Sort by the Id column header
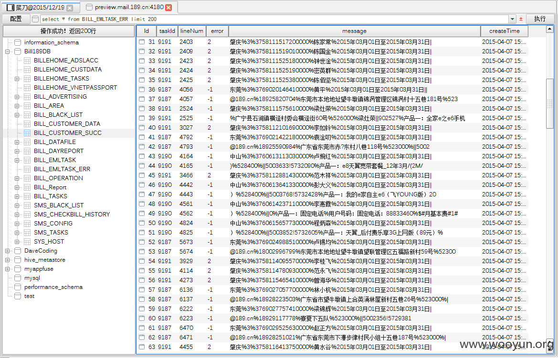This screenshot has width=558, height=358. (146, 31)
